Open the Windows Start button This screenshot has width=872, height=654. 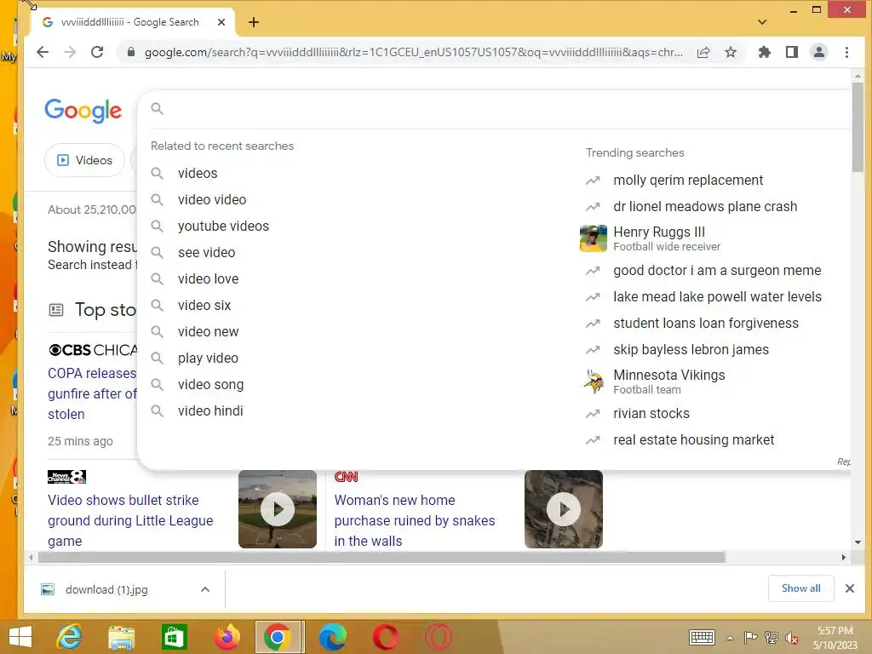(20, 637)
